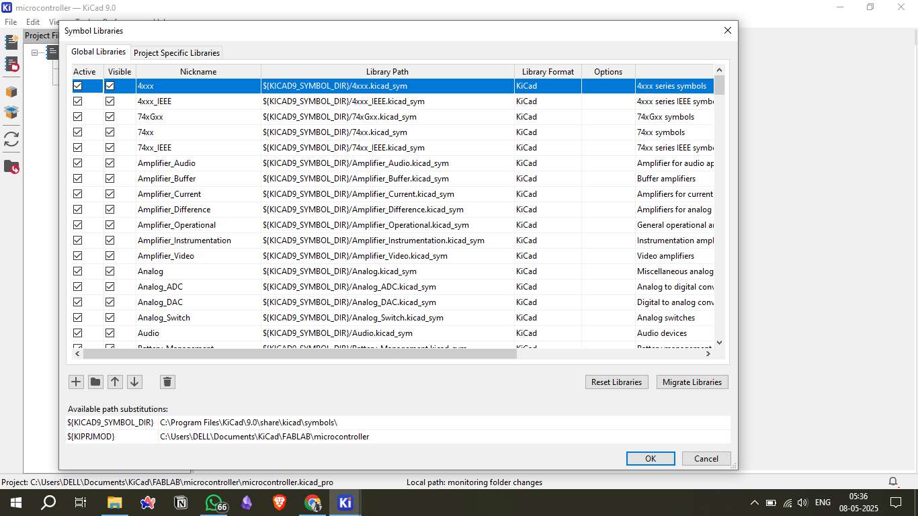Add a new library row with plus icon
Viewport: 918px width, 516px height.
pyautogui.click(x=76, y=382)
